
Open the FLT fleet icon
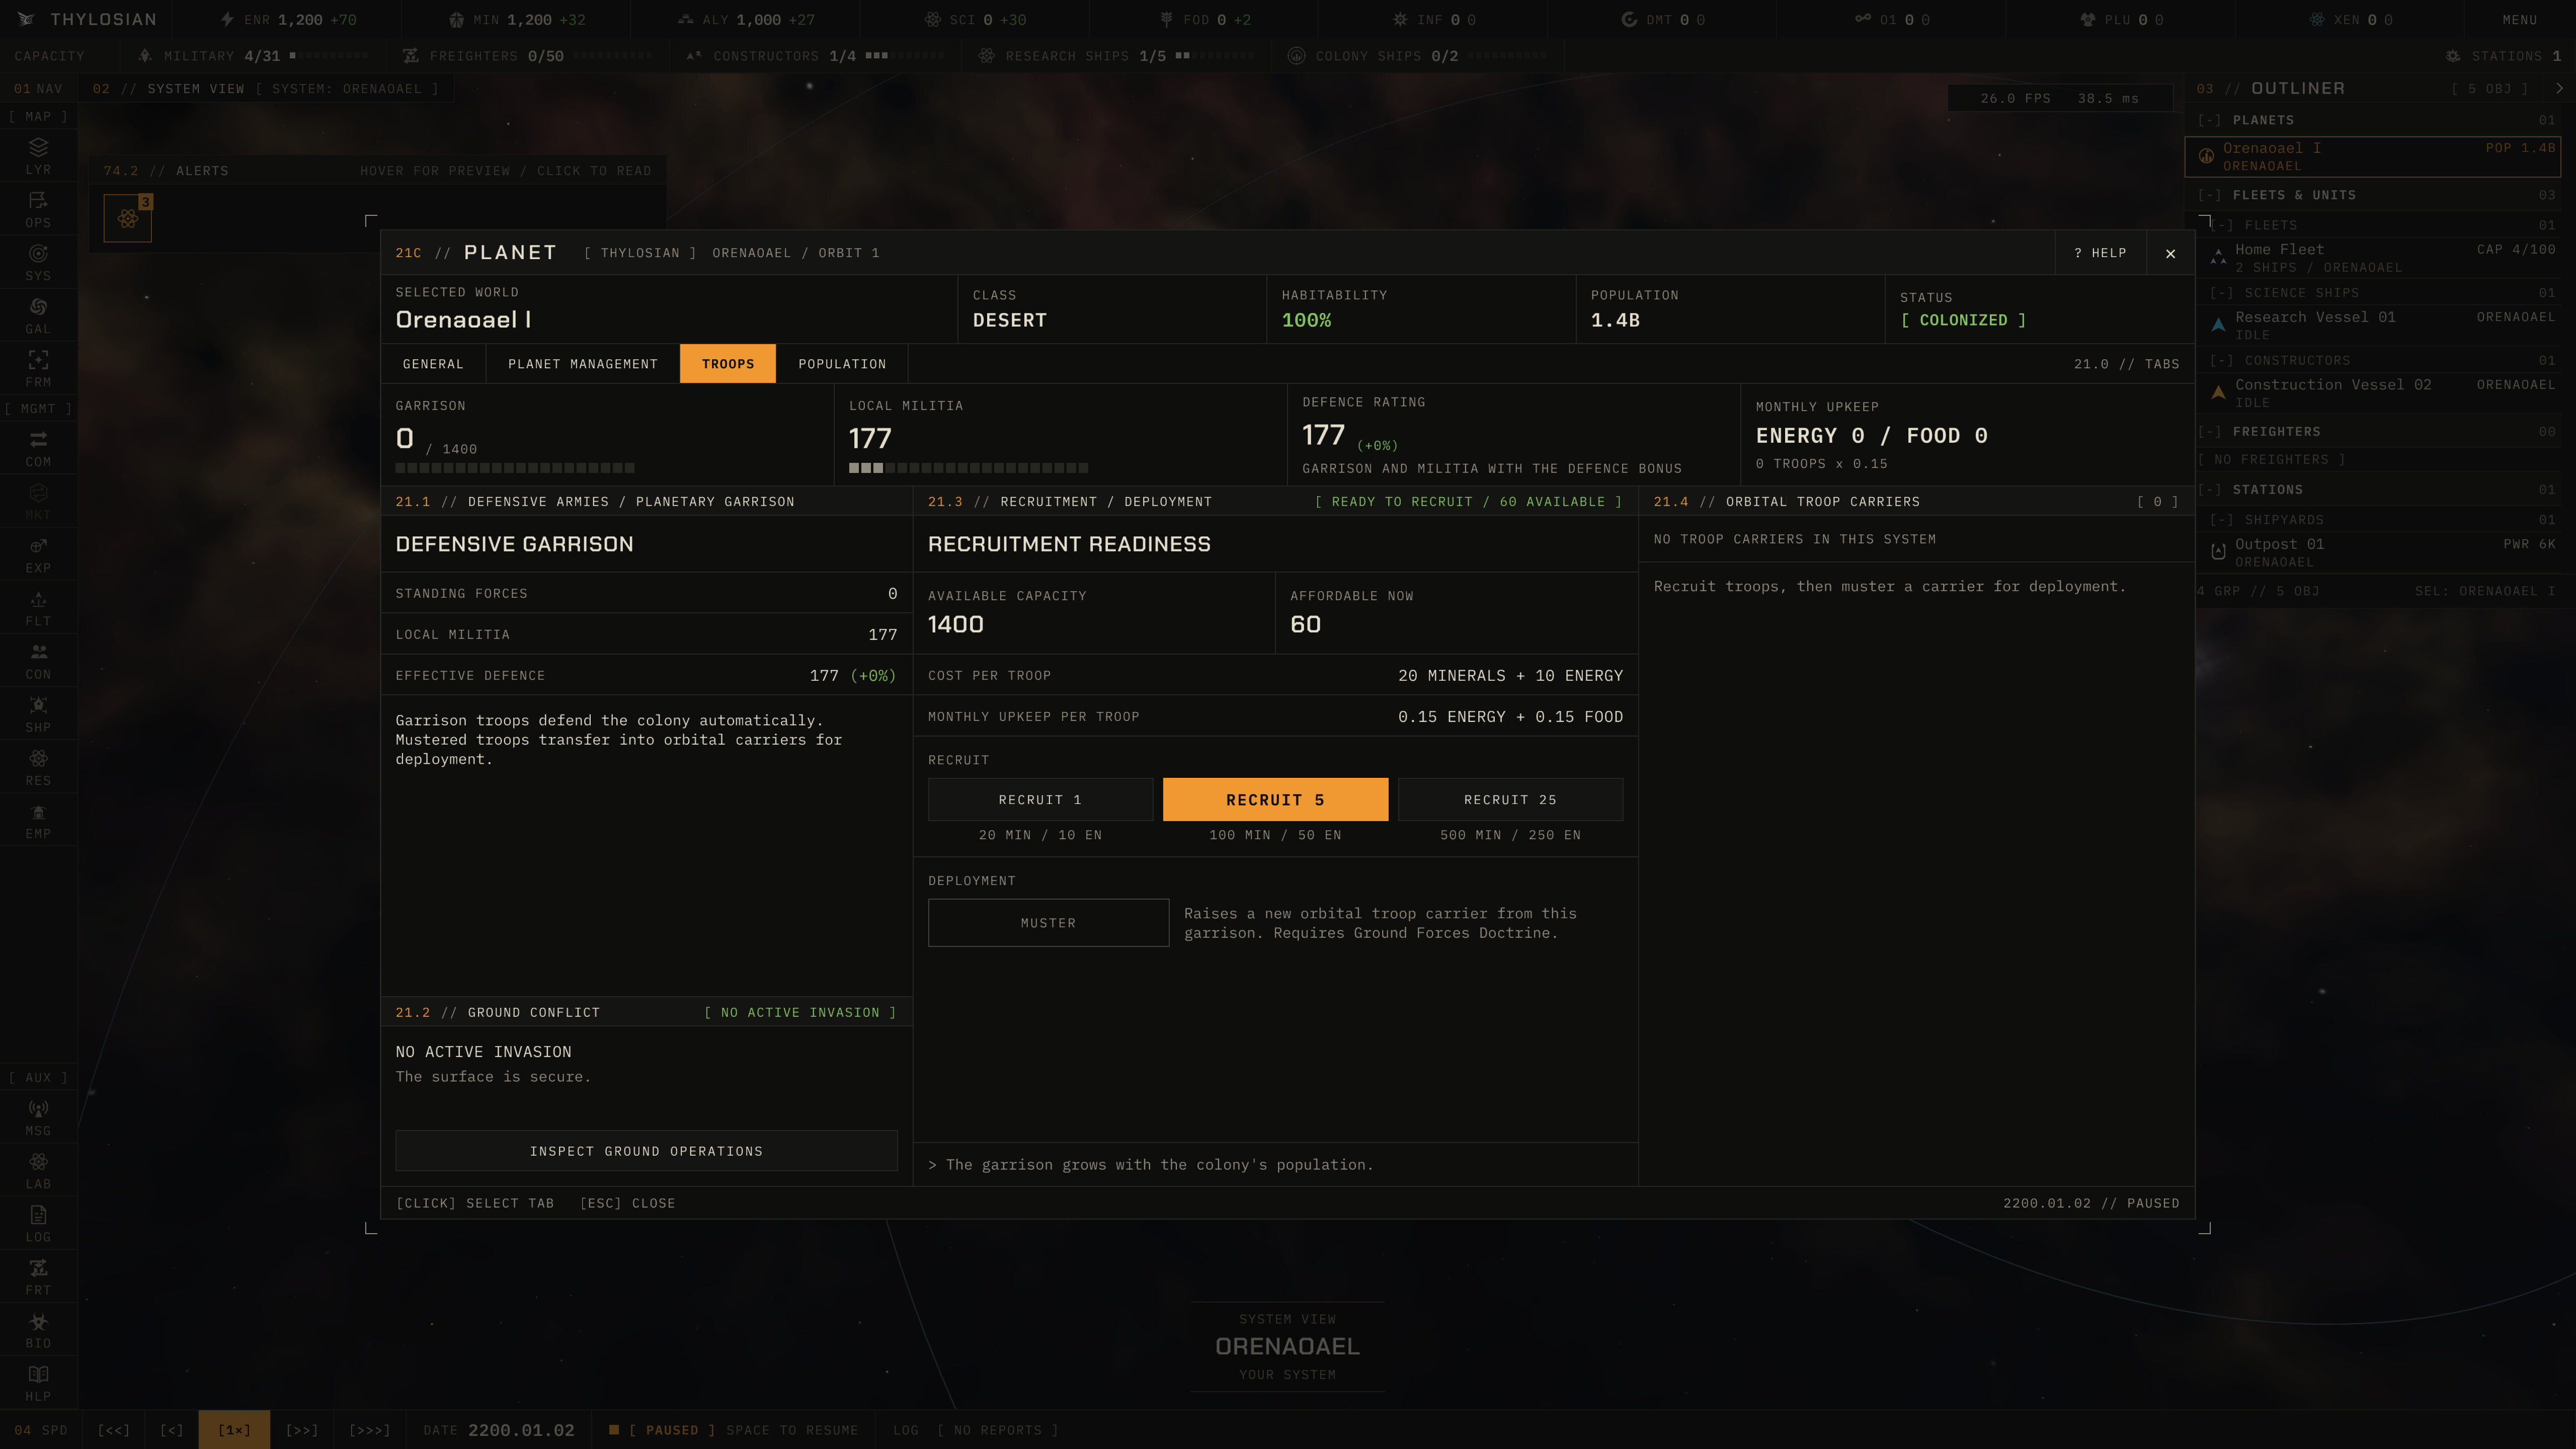click(38, 608)
